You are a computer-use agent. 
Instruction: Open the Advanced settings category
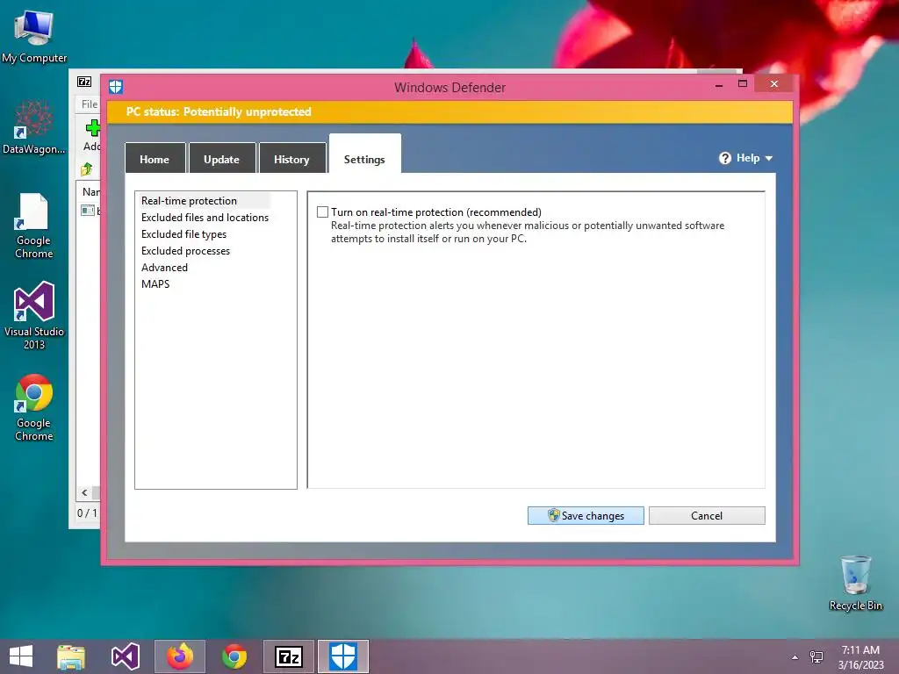tap(164, 267)
